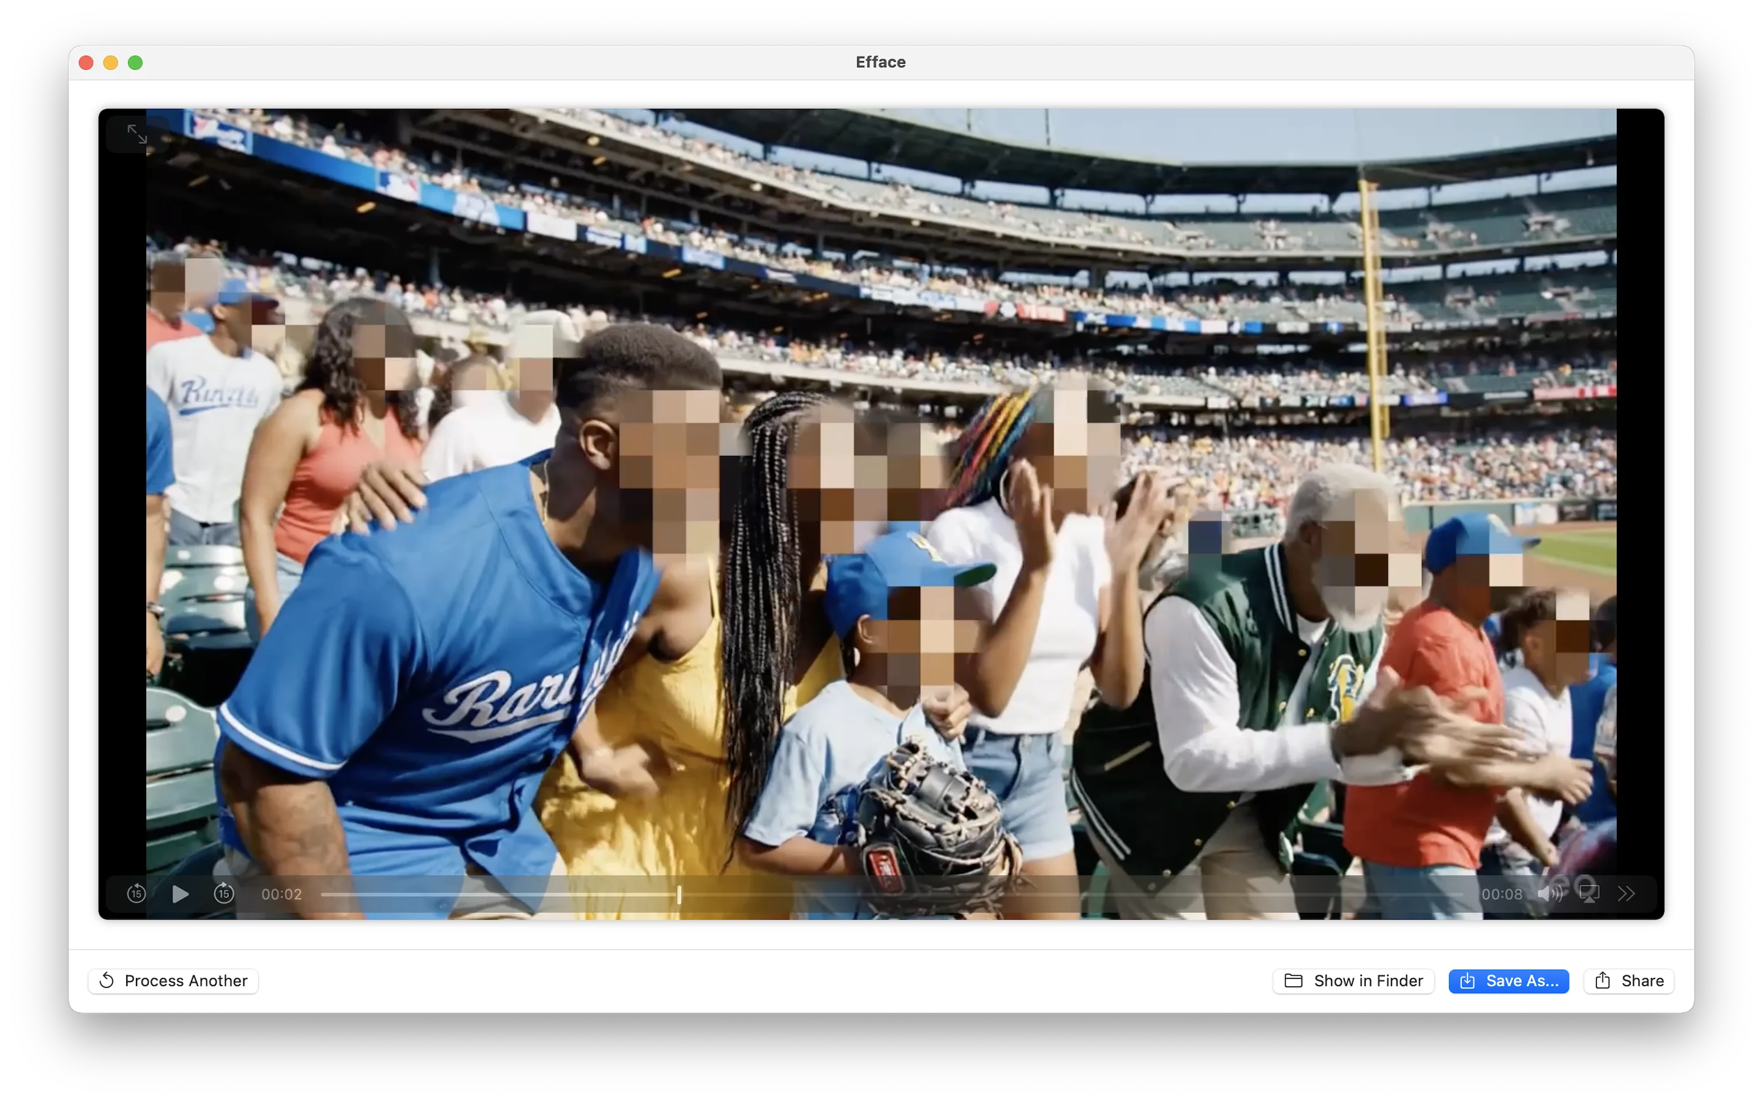Expand the video preview to full size
The height and width of the screenshot is (1102, 1763).
pyautogui.click(x=138, y=134)
